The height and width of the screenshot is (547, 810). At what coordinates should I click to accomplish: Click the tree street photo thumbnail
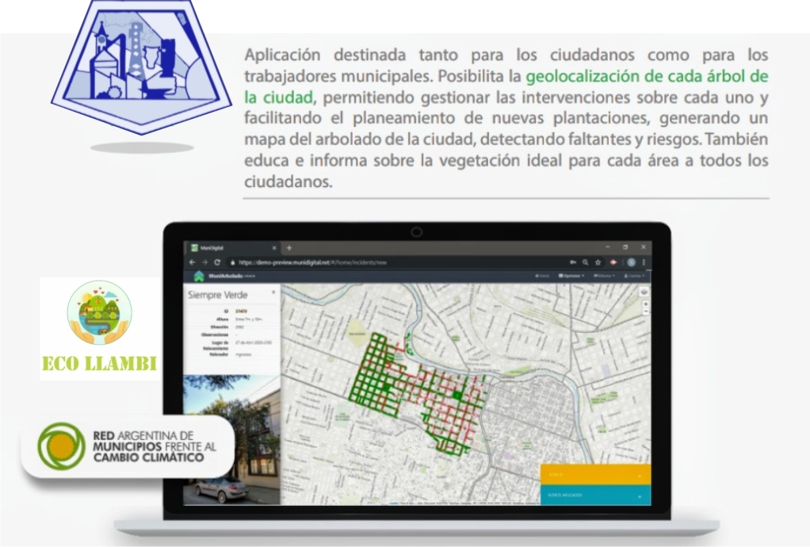[x=232, y=439]
